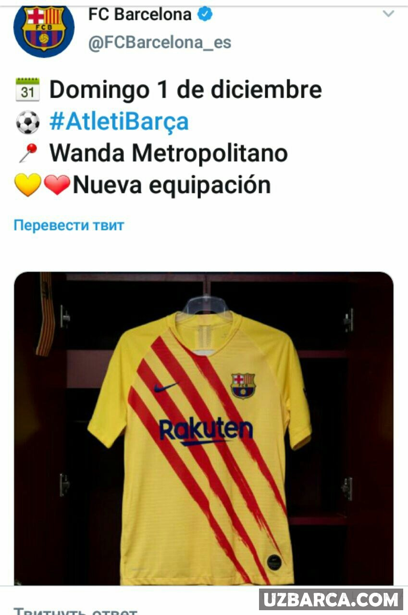408x615 pixels.
Task: Tap the Nike swoosh on the jersey
Action: (x=165, y=387)
